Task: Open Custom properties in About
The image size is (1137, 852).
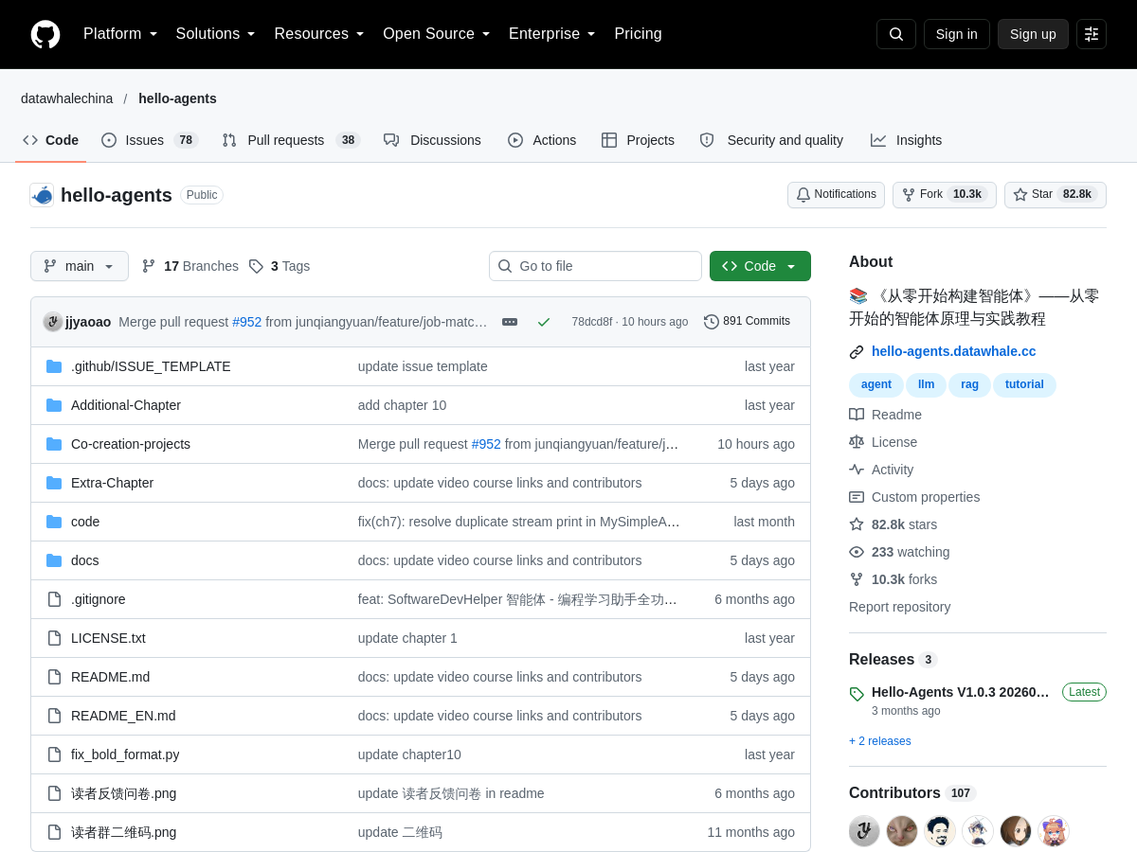Action: click(914, 497)
